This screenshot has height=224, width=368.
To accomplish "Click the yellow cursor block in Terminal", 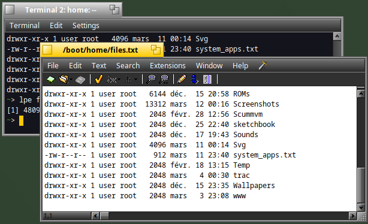I will [21, 120].
